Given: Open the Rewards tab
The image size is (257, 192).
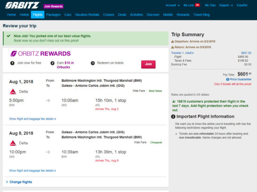Looking at the screenshot, I should coord(183,14).
